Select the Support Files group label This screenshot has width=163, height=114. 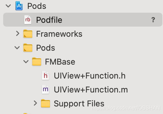tap(79, 104)
